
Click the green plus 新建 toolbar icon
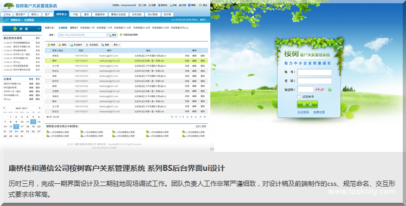(x=49, y=45)
